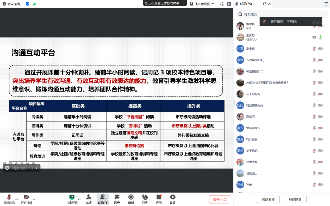
Task: Click the emoji smiley in chat bar
Action: tap(7, 168)
